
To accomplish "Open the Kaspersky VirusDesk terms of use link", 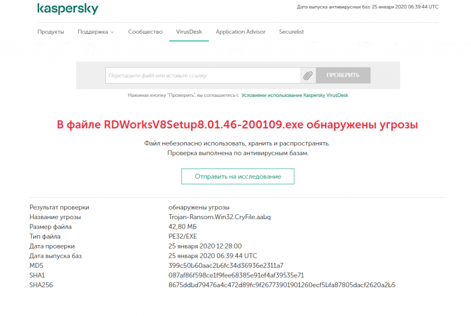I will pos(295,95).
